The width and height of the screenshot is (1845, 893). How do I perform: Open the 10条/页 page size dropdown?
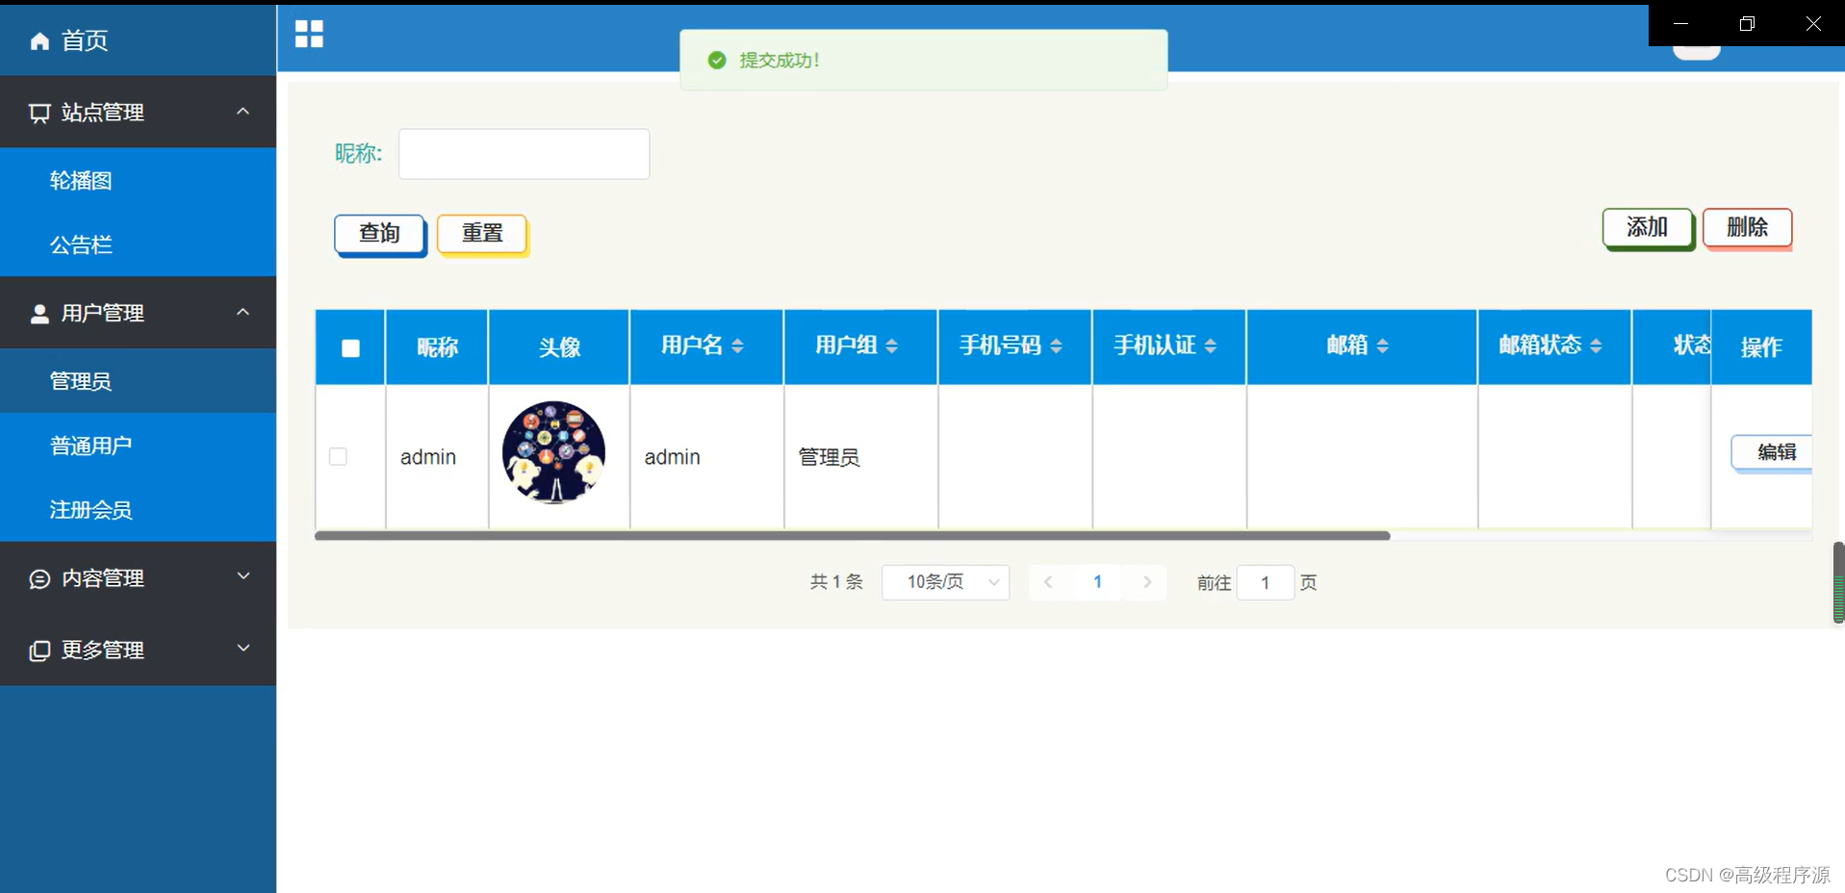click(x=944, y=582)
